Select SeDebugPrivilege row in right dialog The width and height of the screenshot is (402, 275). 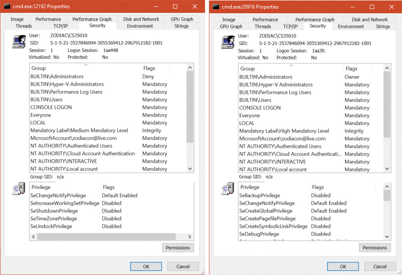tap(259, 234)
